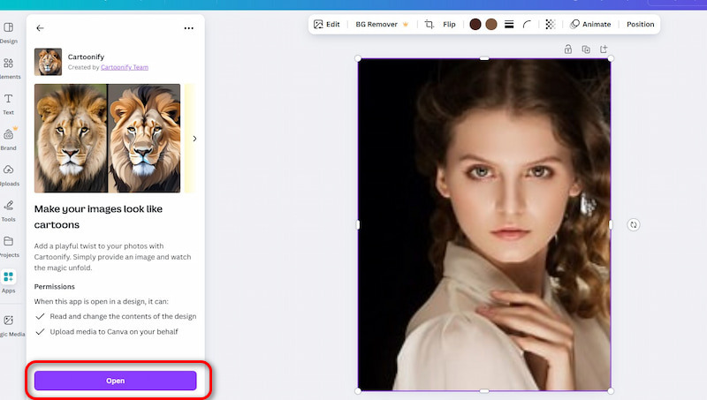Select the woman portrait image on canvas
Screen dimensions: 707x400
(484, 224)
